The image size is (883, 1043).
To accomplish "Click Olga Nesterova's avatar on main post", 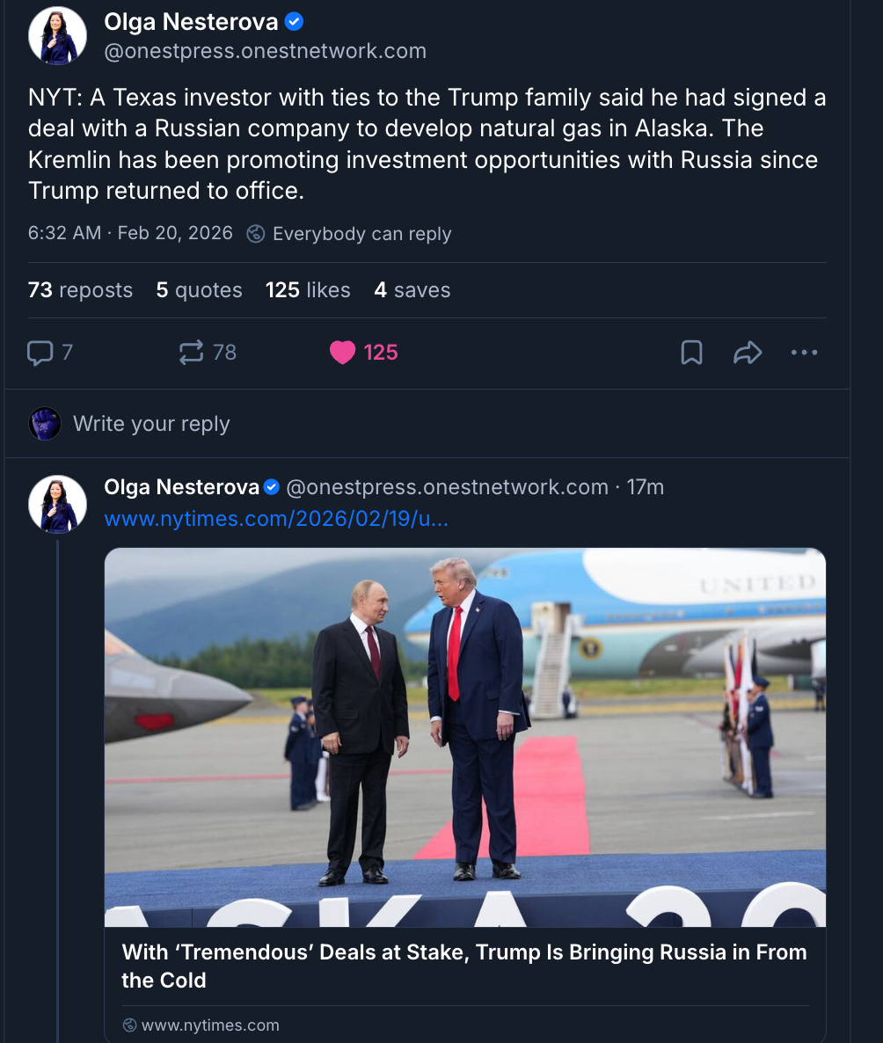I will point(58,36).
